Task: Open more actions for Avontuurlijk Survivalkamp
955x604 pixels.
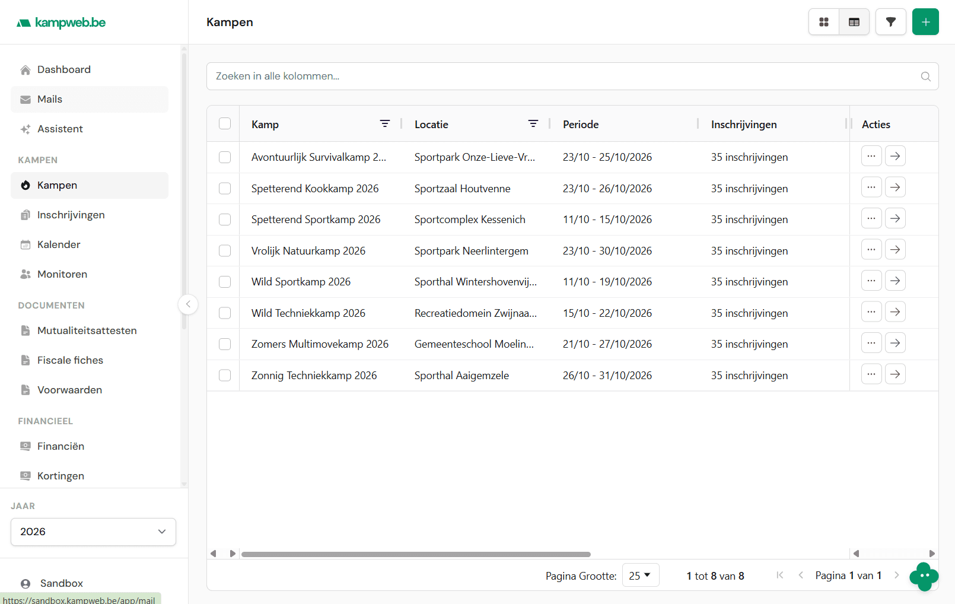Action: (871, 156)
